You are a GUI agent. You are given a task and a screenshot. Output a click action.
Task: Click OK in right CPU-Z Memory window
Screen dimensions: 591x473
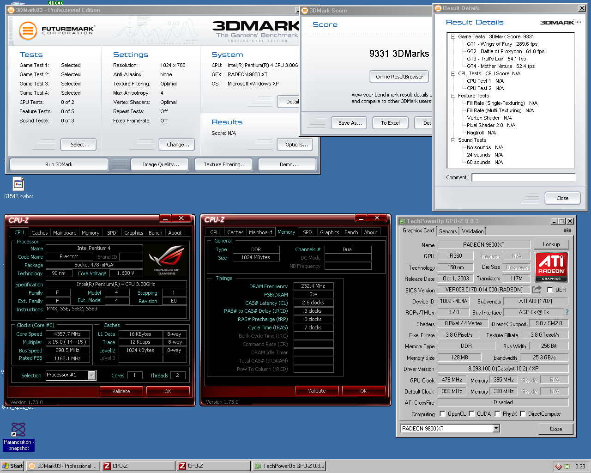click(363, 391)
